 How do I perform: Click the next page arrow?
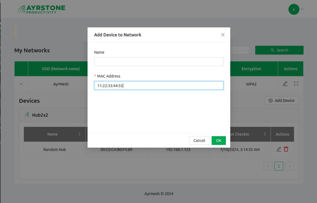click(x=290, y=166)
